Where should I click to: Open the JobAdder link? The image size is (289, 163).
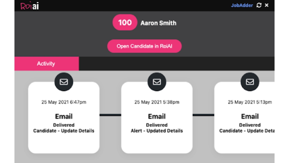[x=242, y=6]
